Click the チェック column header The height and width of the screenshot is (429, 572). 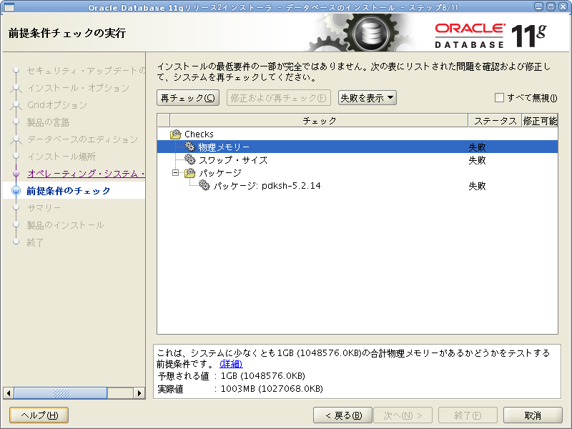pyautogui.click(x=319, y=120)
